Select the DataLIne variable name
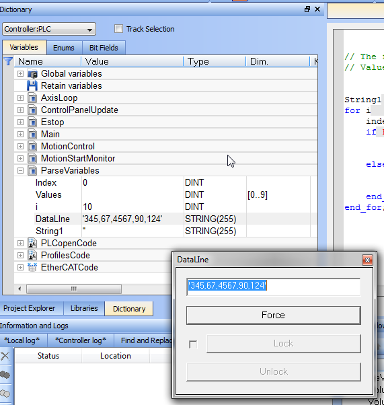 point(52,219)
